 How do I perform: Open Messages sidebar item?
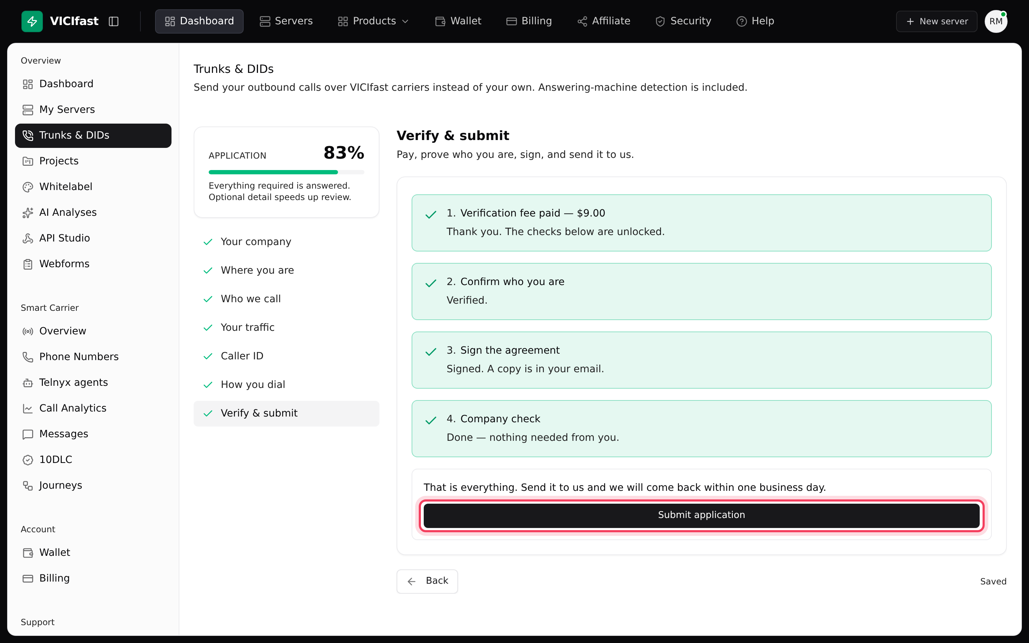pyautogui.click(x=93, y=434)
